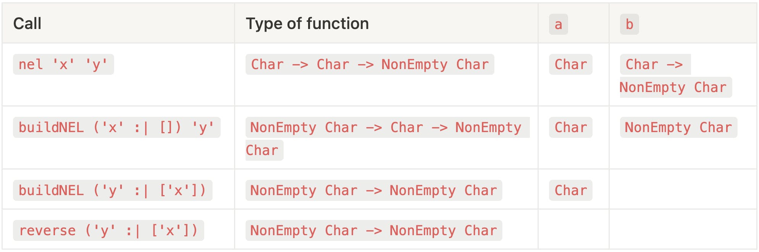The width and height of the screenshot is (759, 252).
Task: Click the "Char" value in the nel row
Action: point(570,64)
